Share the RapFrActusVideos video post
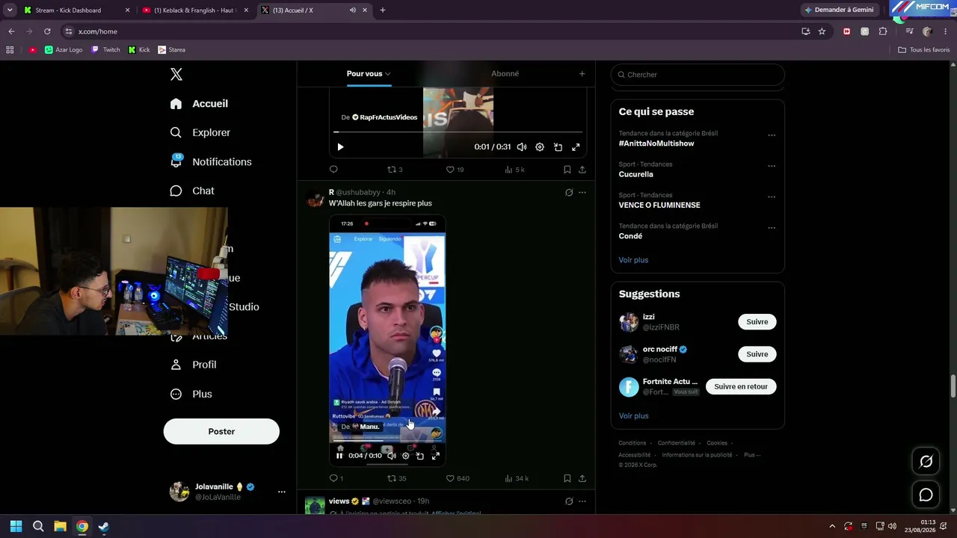The image size is (957, 538). (x=582, y=170)
